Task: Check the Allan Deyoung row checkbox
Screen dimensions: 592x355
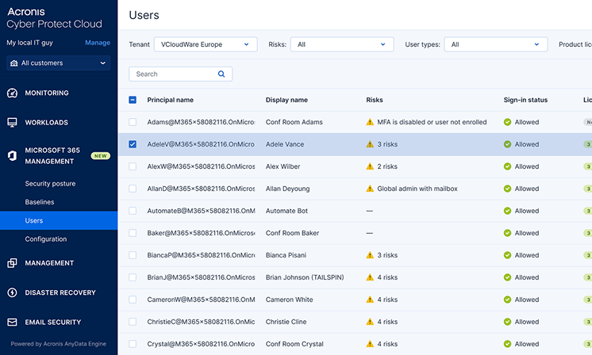Action: [133, 189]
